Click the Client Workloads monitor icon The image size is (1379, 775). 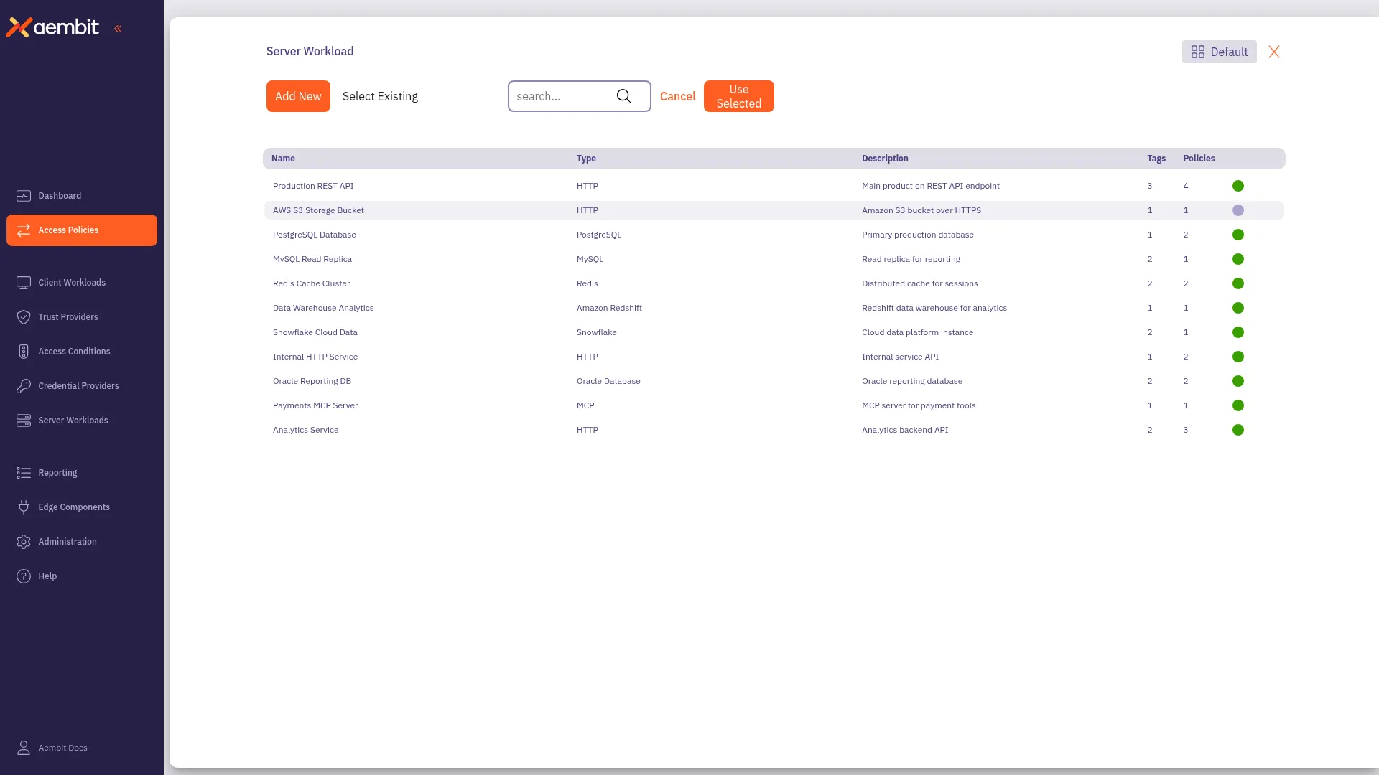(x=24, y=283)
